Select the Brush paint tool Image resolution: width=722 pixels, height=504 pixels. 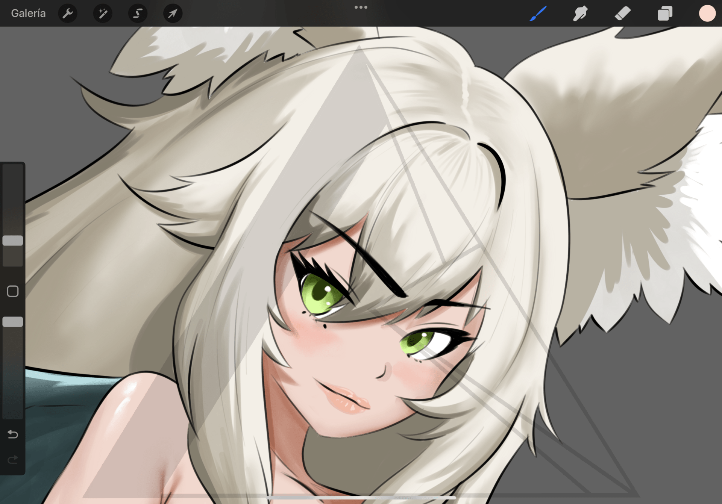538,14
